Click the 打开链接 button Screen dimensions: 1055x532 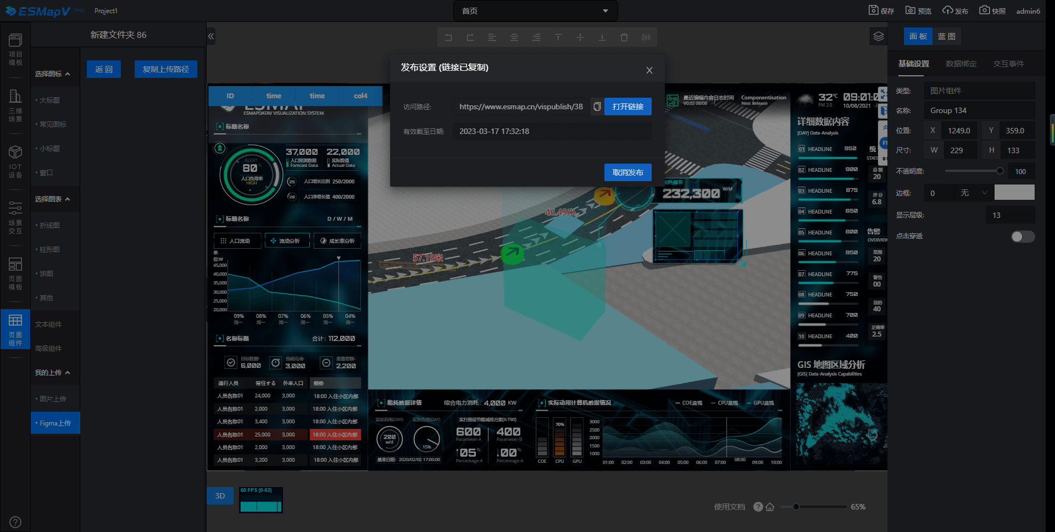pyautogui.click(x=628, y=107)
